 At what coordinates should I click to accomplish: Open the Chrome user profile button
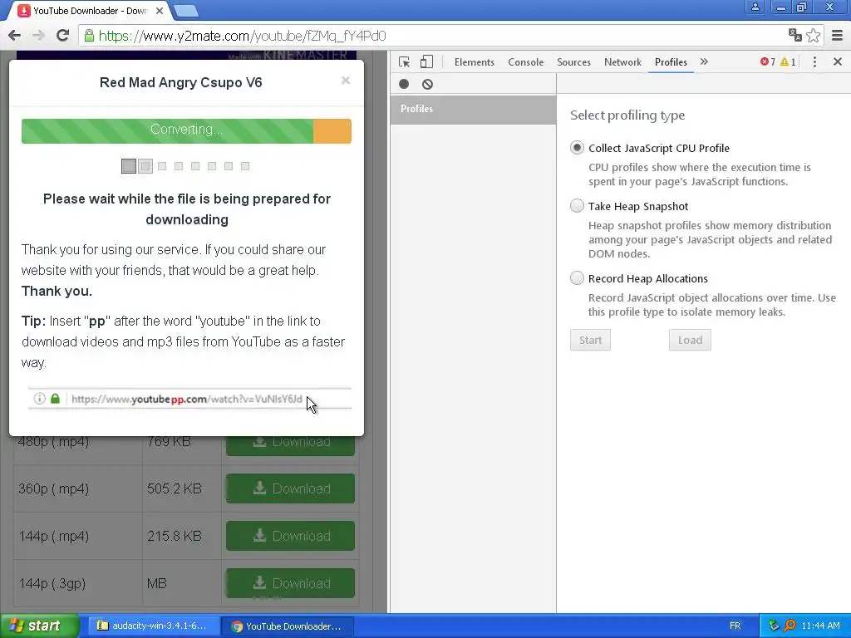(x=755, y=7)
